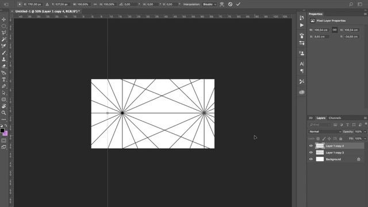Open the Actions play panel icon
This screenshot has height=207, width=368.
click(x=301, y=25)
